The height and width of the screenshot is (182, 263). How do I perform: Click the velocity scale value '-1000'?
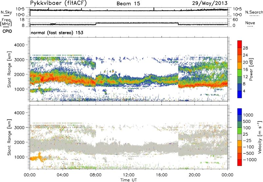tap(250, 160)
